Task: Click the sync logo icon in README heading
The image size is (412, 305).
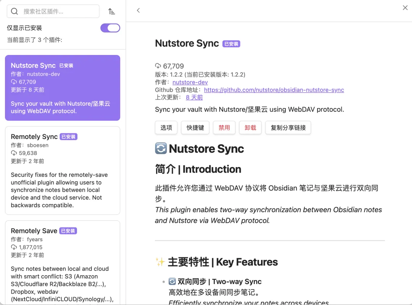Action: pos(161,148)
